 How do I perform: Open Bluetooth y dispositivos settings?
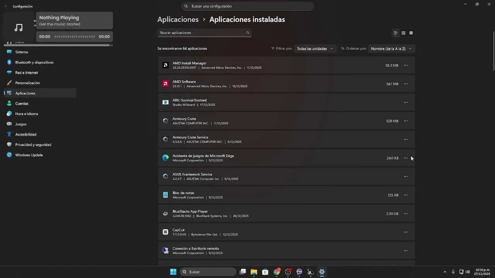tap(40, 63)
